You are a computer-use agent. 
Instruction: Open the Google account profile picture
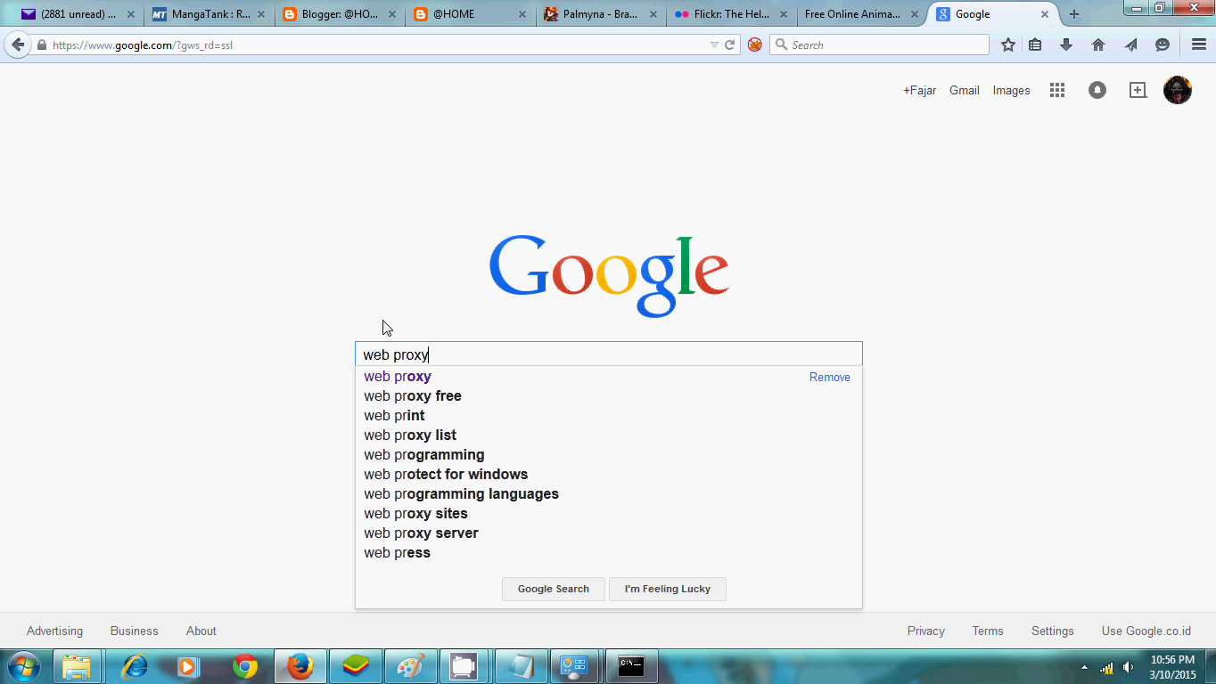[1178, 90]
